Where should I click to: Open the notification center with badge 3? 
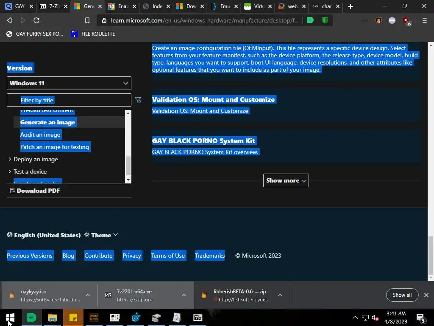[420, 318]
